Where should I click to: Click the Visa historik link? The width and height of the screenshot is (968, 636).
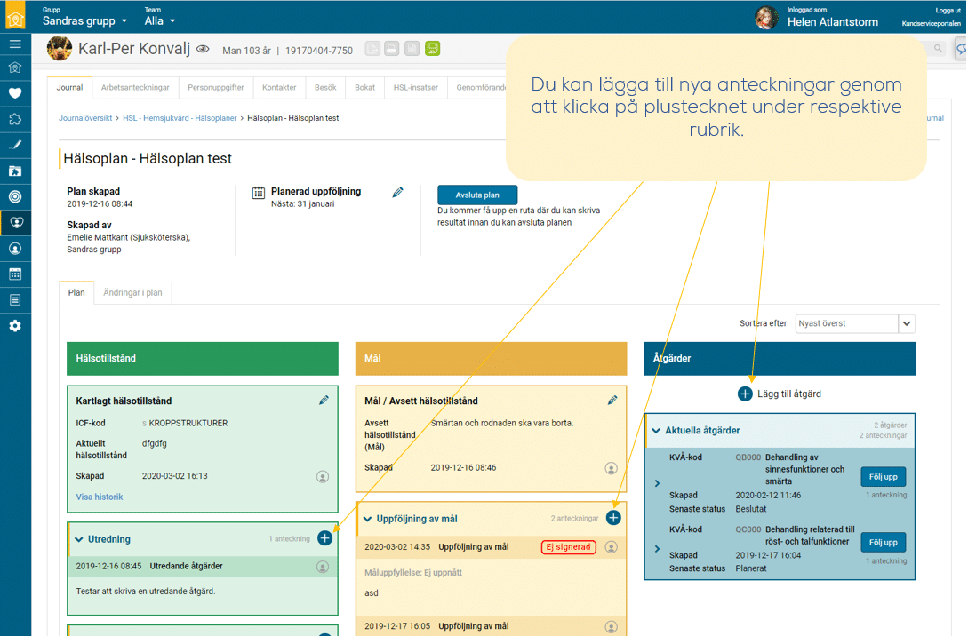click(100, 497)
